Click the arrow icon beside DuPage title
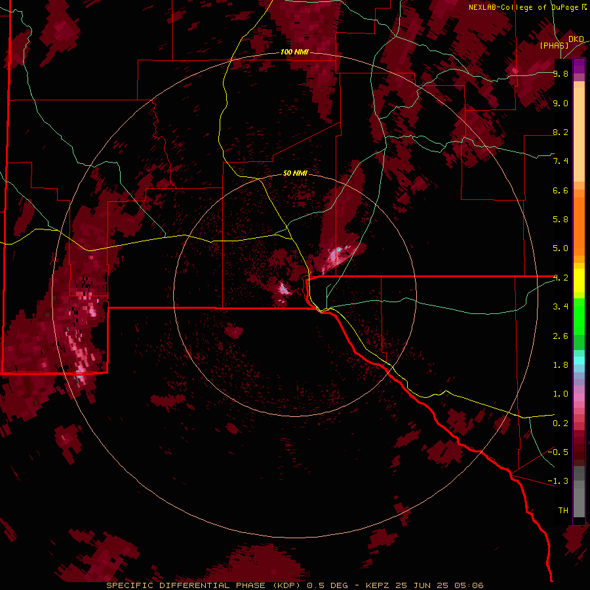This screenshot has width=590, height=590. point(584,7)
